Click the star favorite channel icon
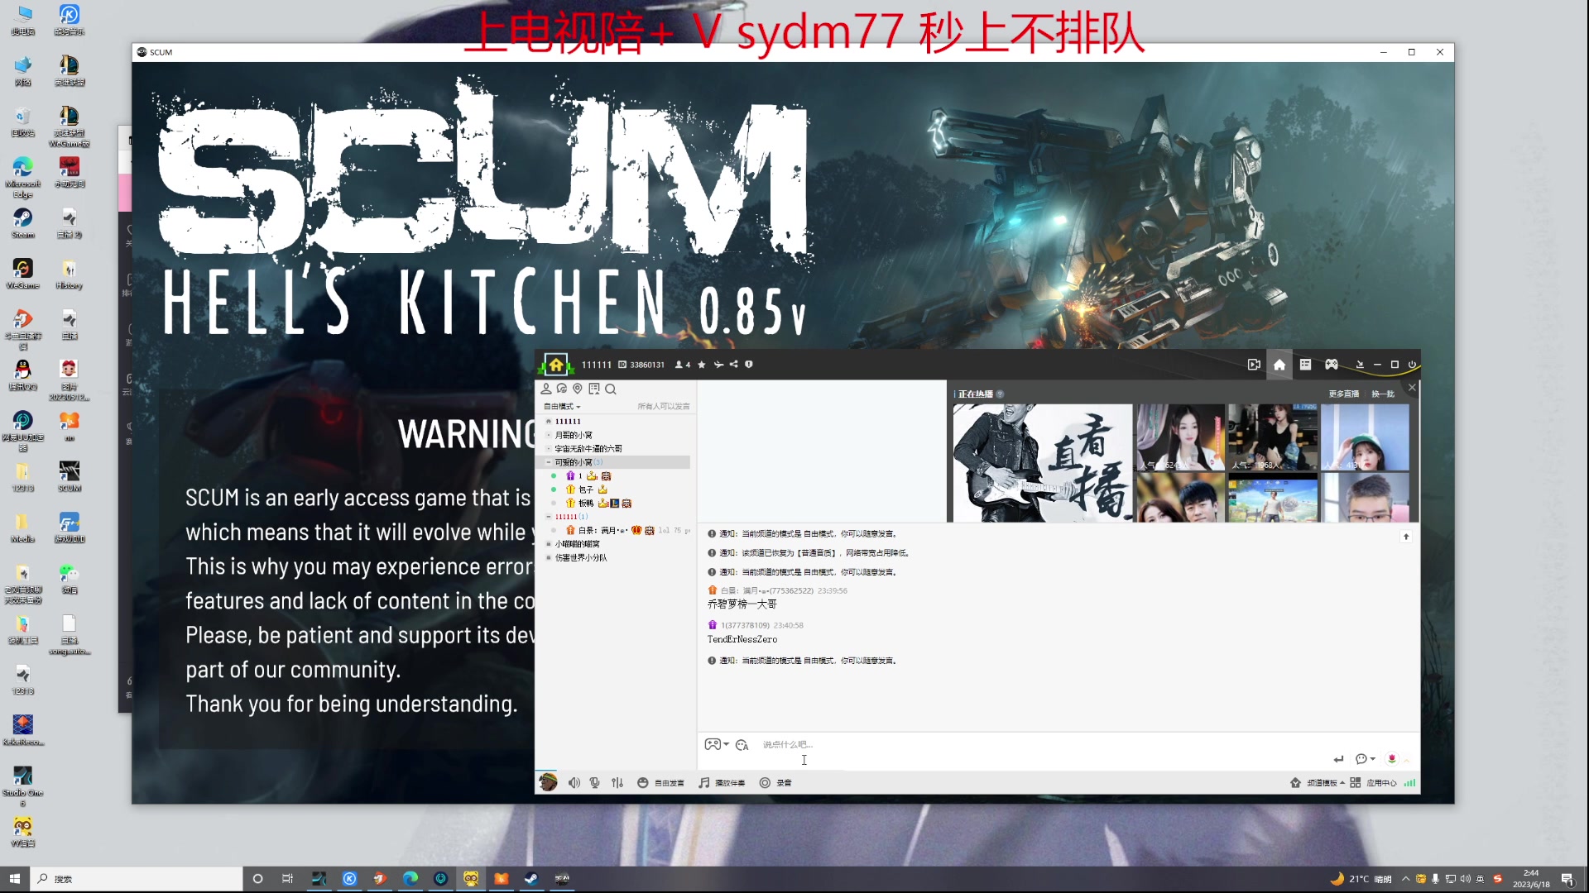 tap(702, 365)
